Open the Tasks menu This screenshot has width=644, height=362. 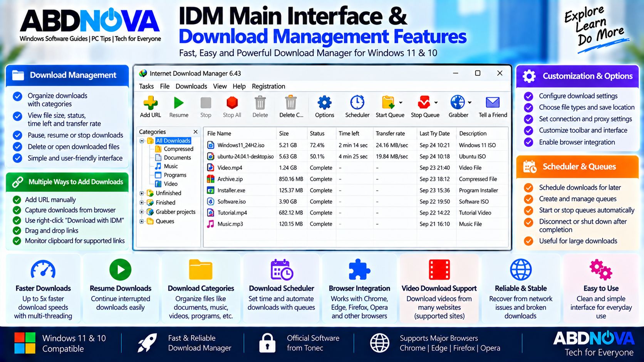click(146, 86)
